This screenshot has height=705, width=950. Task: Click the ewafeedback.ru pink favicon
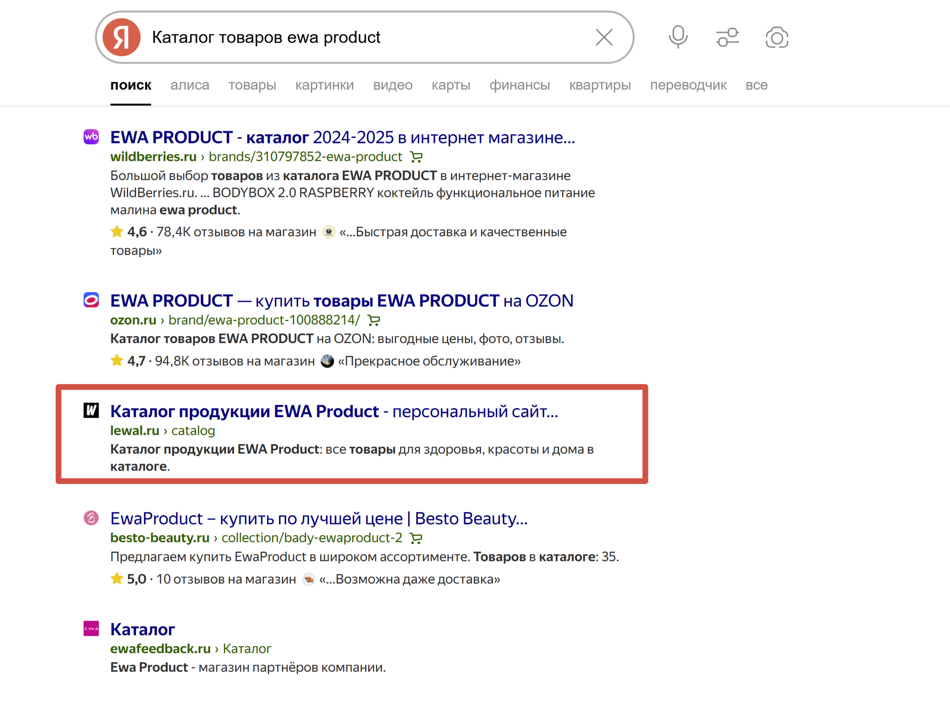(91, 628)
